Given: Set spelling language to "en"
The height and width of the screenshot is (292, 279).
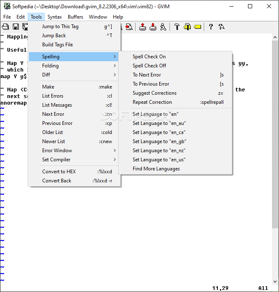Looking at the screenshot, I should 175,114.
